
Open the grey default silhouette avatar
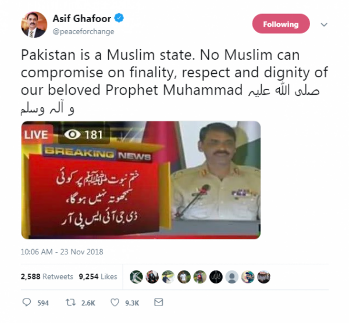coord(232,277)
